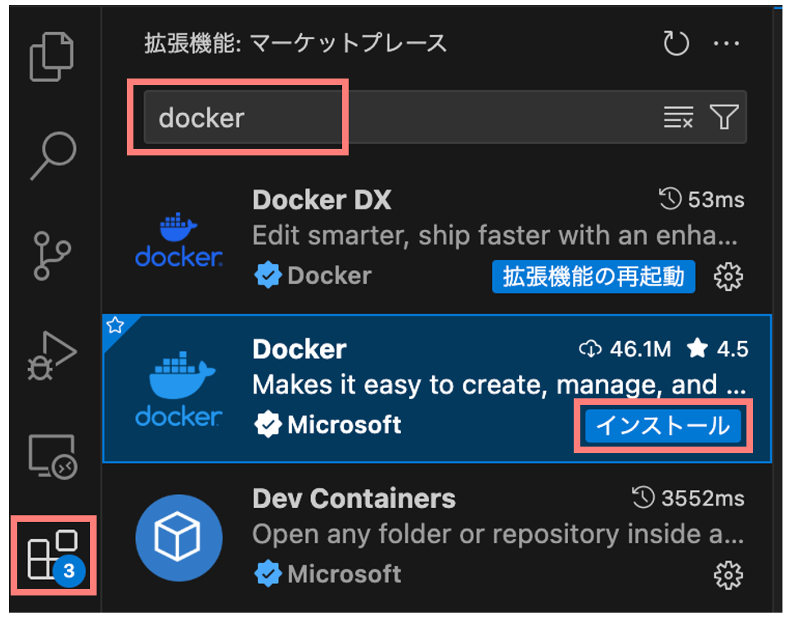Viewport: 789px width, 620px height.
Task: Click the Extensions icon showing badge 3
Action: point(51,556)
